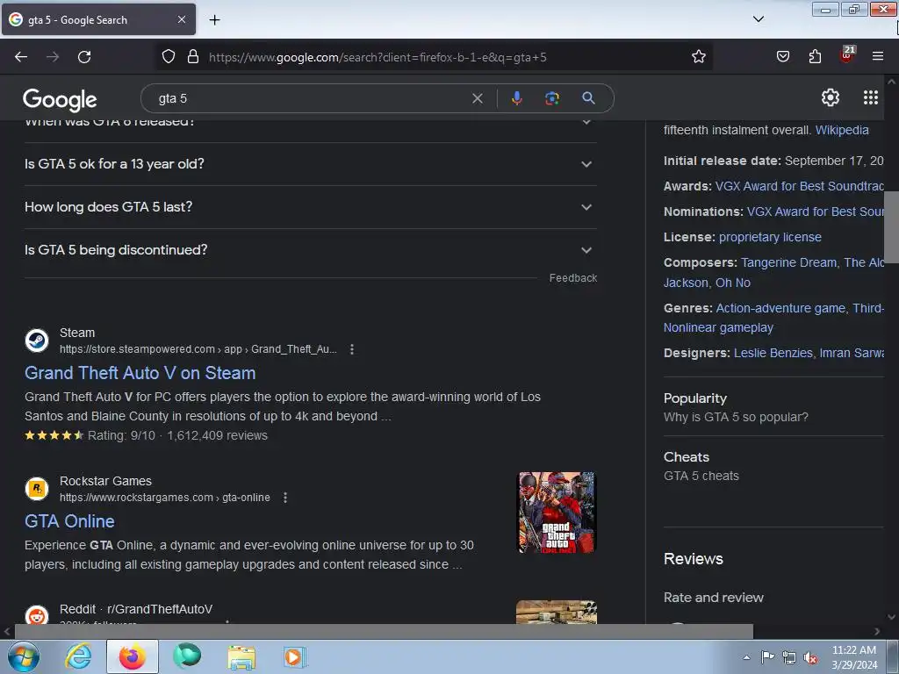
Task: Open the Wikipedia link in the knowledge panel
Action: pos(842,130)
